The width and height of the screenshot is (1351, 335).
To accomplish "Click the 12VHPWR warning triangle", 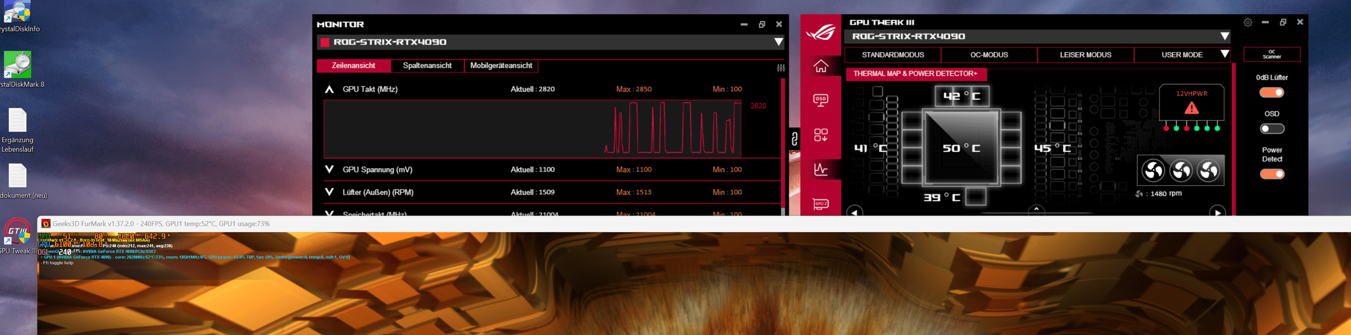I will click(1191, 108).
